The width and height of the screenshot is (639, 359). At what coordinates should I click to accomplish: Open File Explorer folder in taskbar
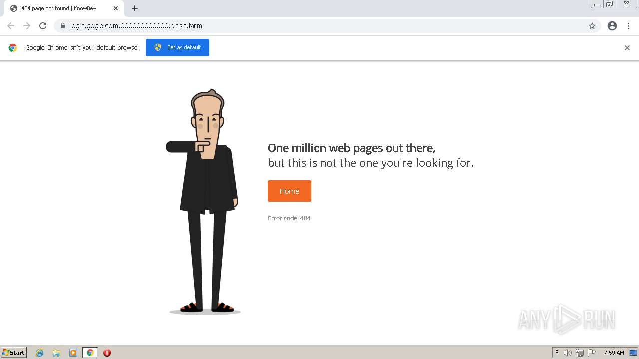pos(56,353)
